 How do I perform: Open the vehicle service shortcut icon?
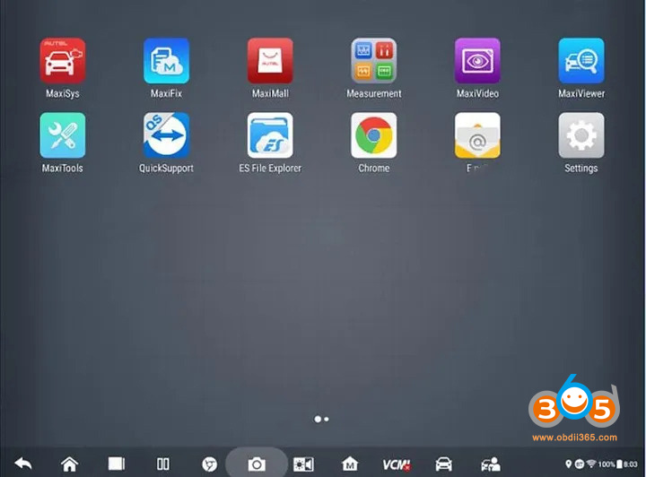[491, 464]
